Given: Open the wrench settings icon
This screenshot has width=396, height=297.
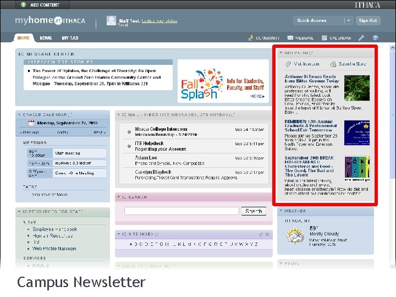Looking at the screenshot, I should coord(361,38).
